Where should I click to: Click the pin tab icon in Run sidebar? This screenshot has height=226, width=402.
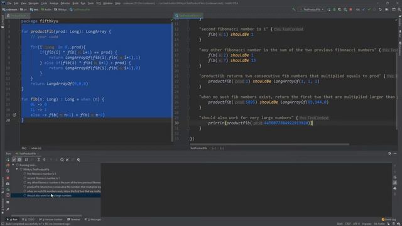point(8,209)
